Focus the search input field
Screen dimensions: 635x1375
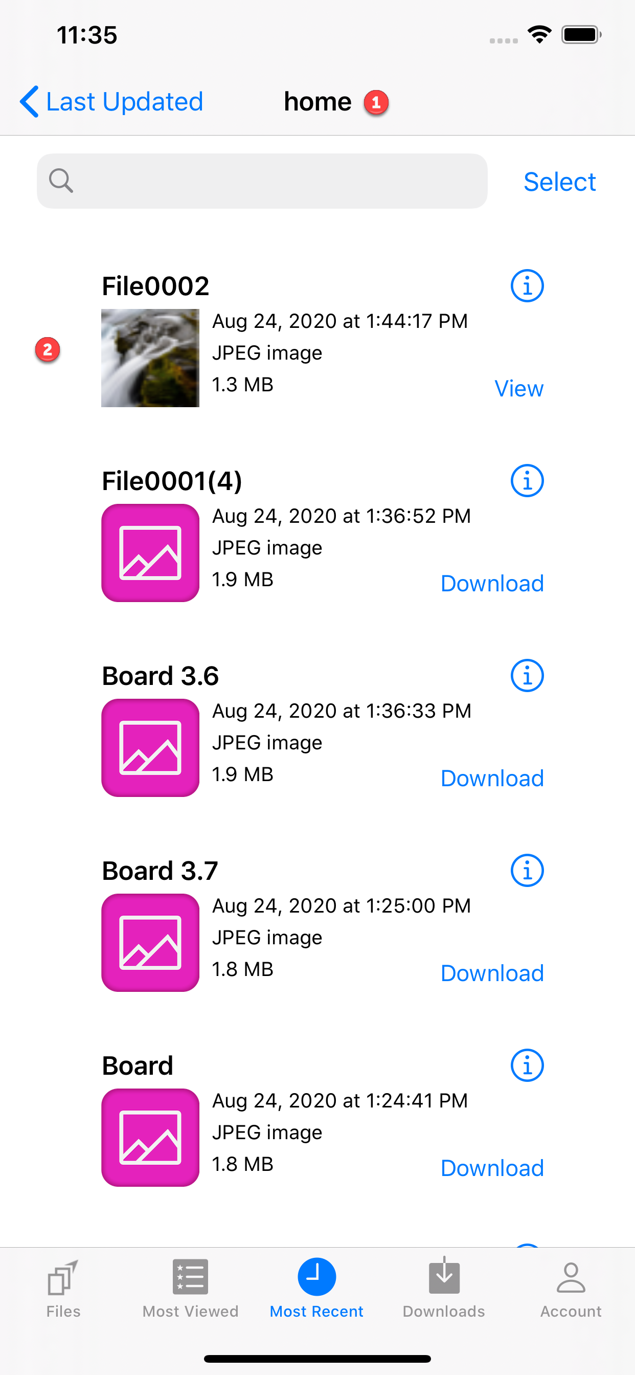(278, 181)
